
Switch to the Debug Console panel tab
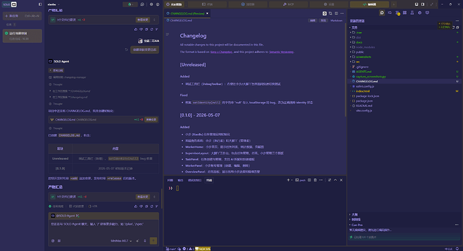(195, 180)
